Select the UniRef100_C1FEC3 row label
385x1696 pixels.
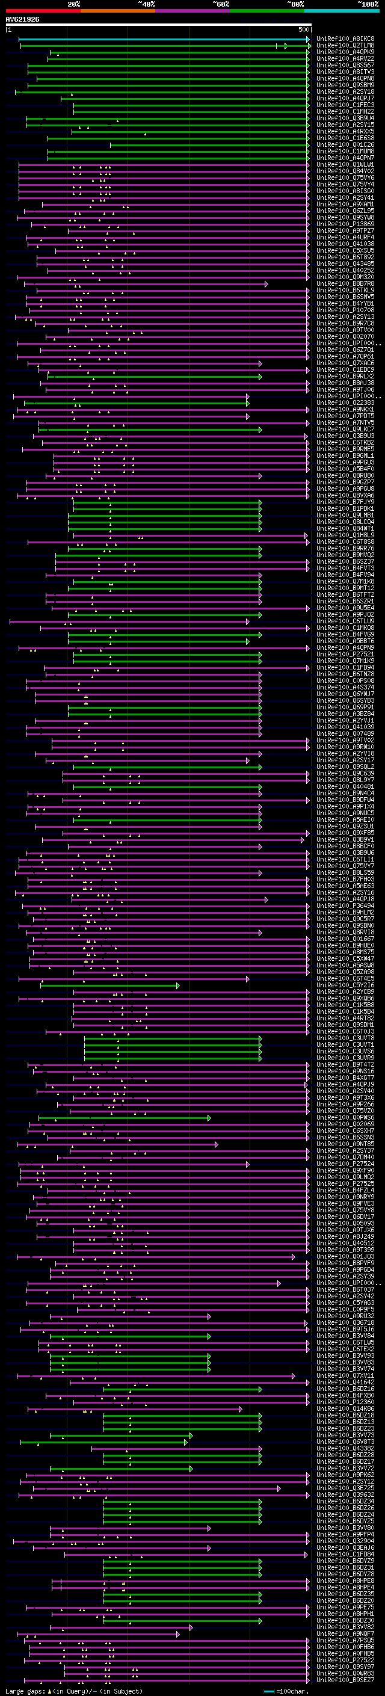[345, 105]
